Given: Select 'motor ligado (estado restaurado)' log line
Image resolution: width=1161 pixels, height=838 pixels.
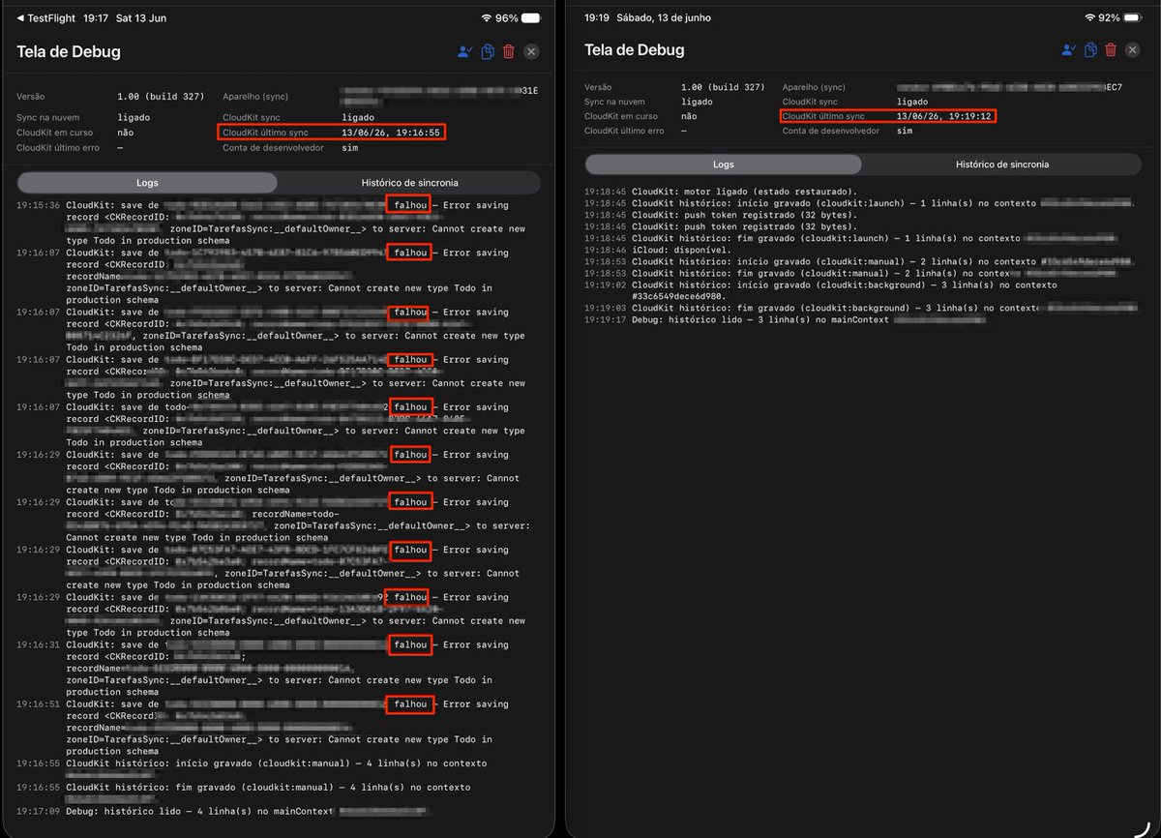Looking at the screenshot, I should [x=721, y=192].
